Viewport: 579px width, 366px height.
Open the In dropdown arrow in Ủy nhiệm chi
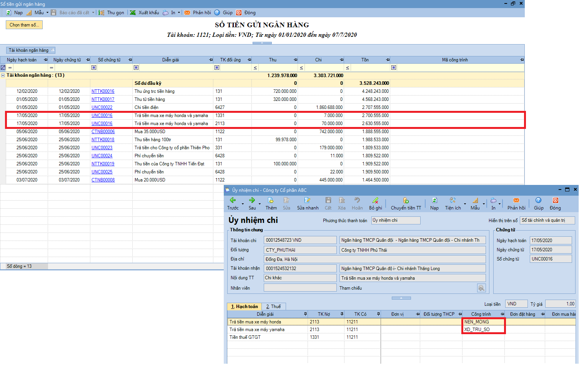coord(499,204)
